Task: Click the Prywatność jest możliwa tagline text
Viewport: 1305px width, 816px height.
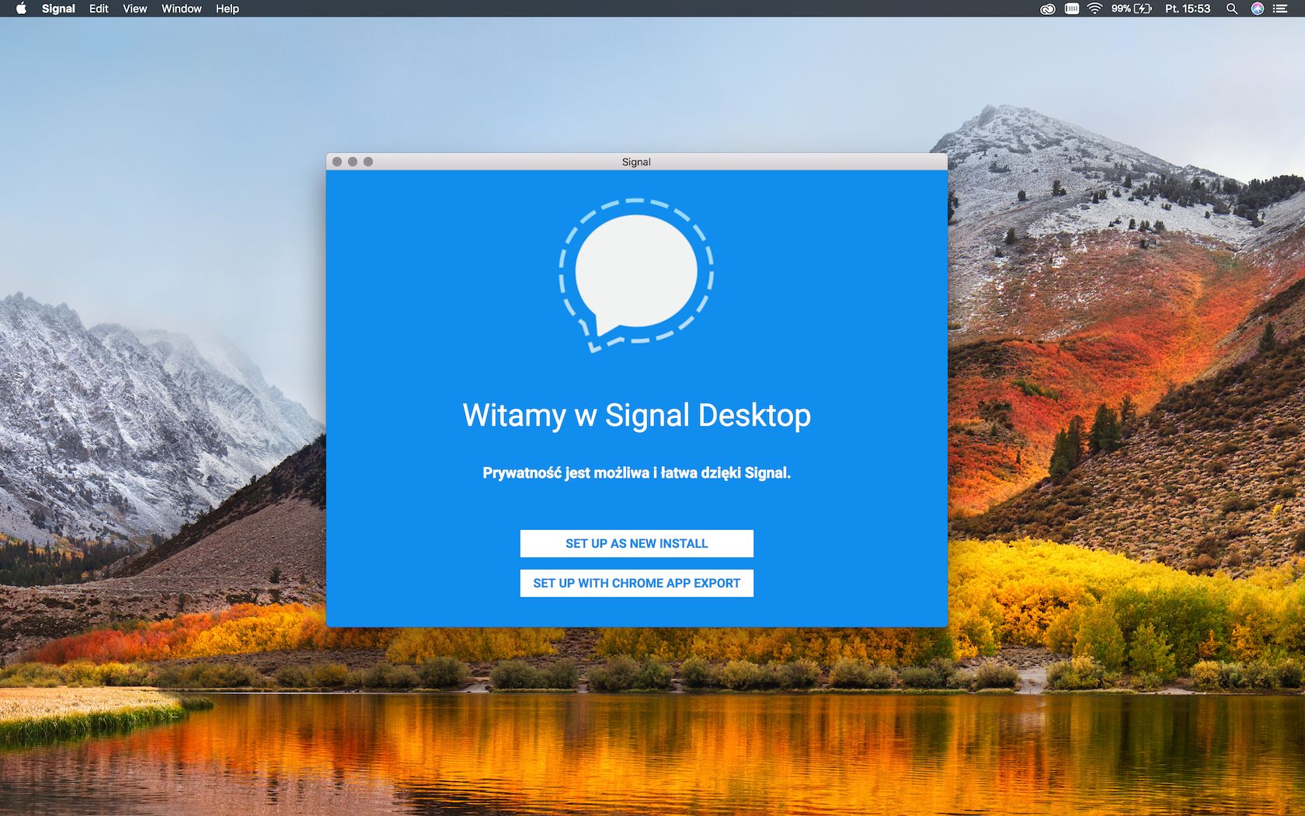Action: (x=636, y=473)
